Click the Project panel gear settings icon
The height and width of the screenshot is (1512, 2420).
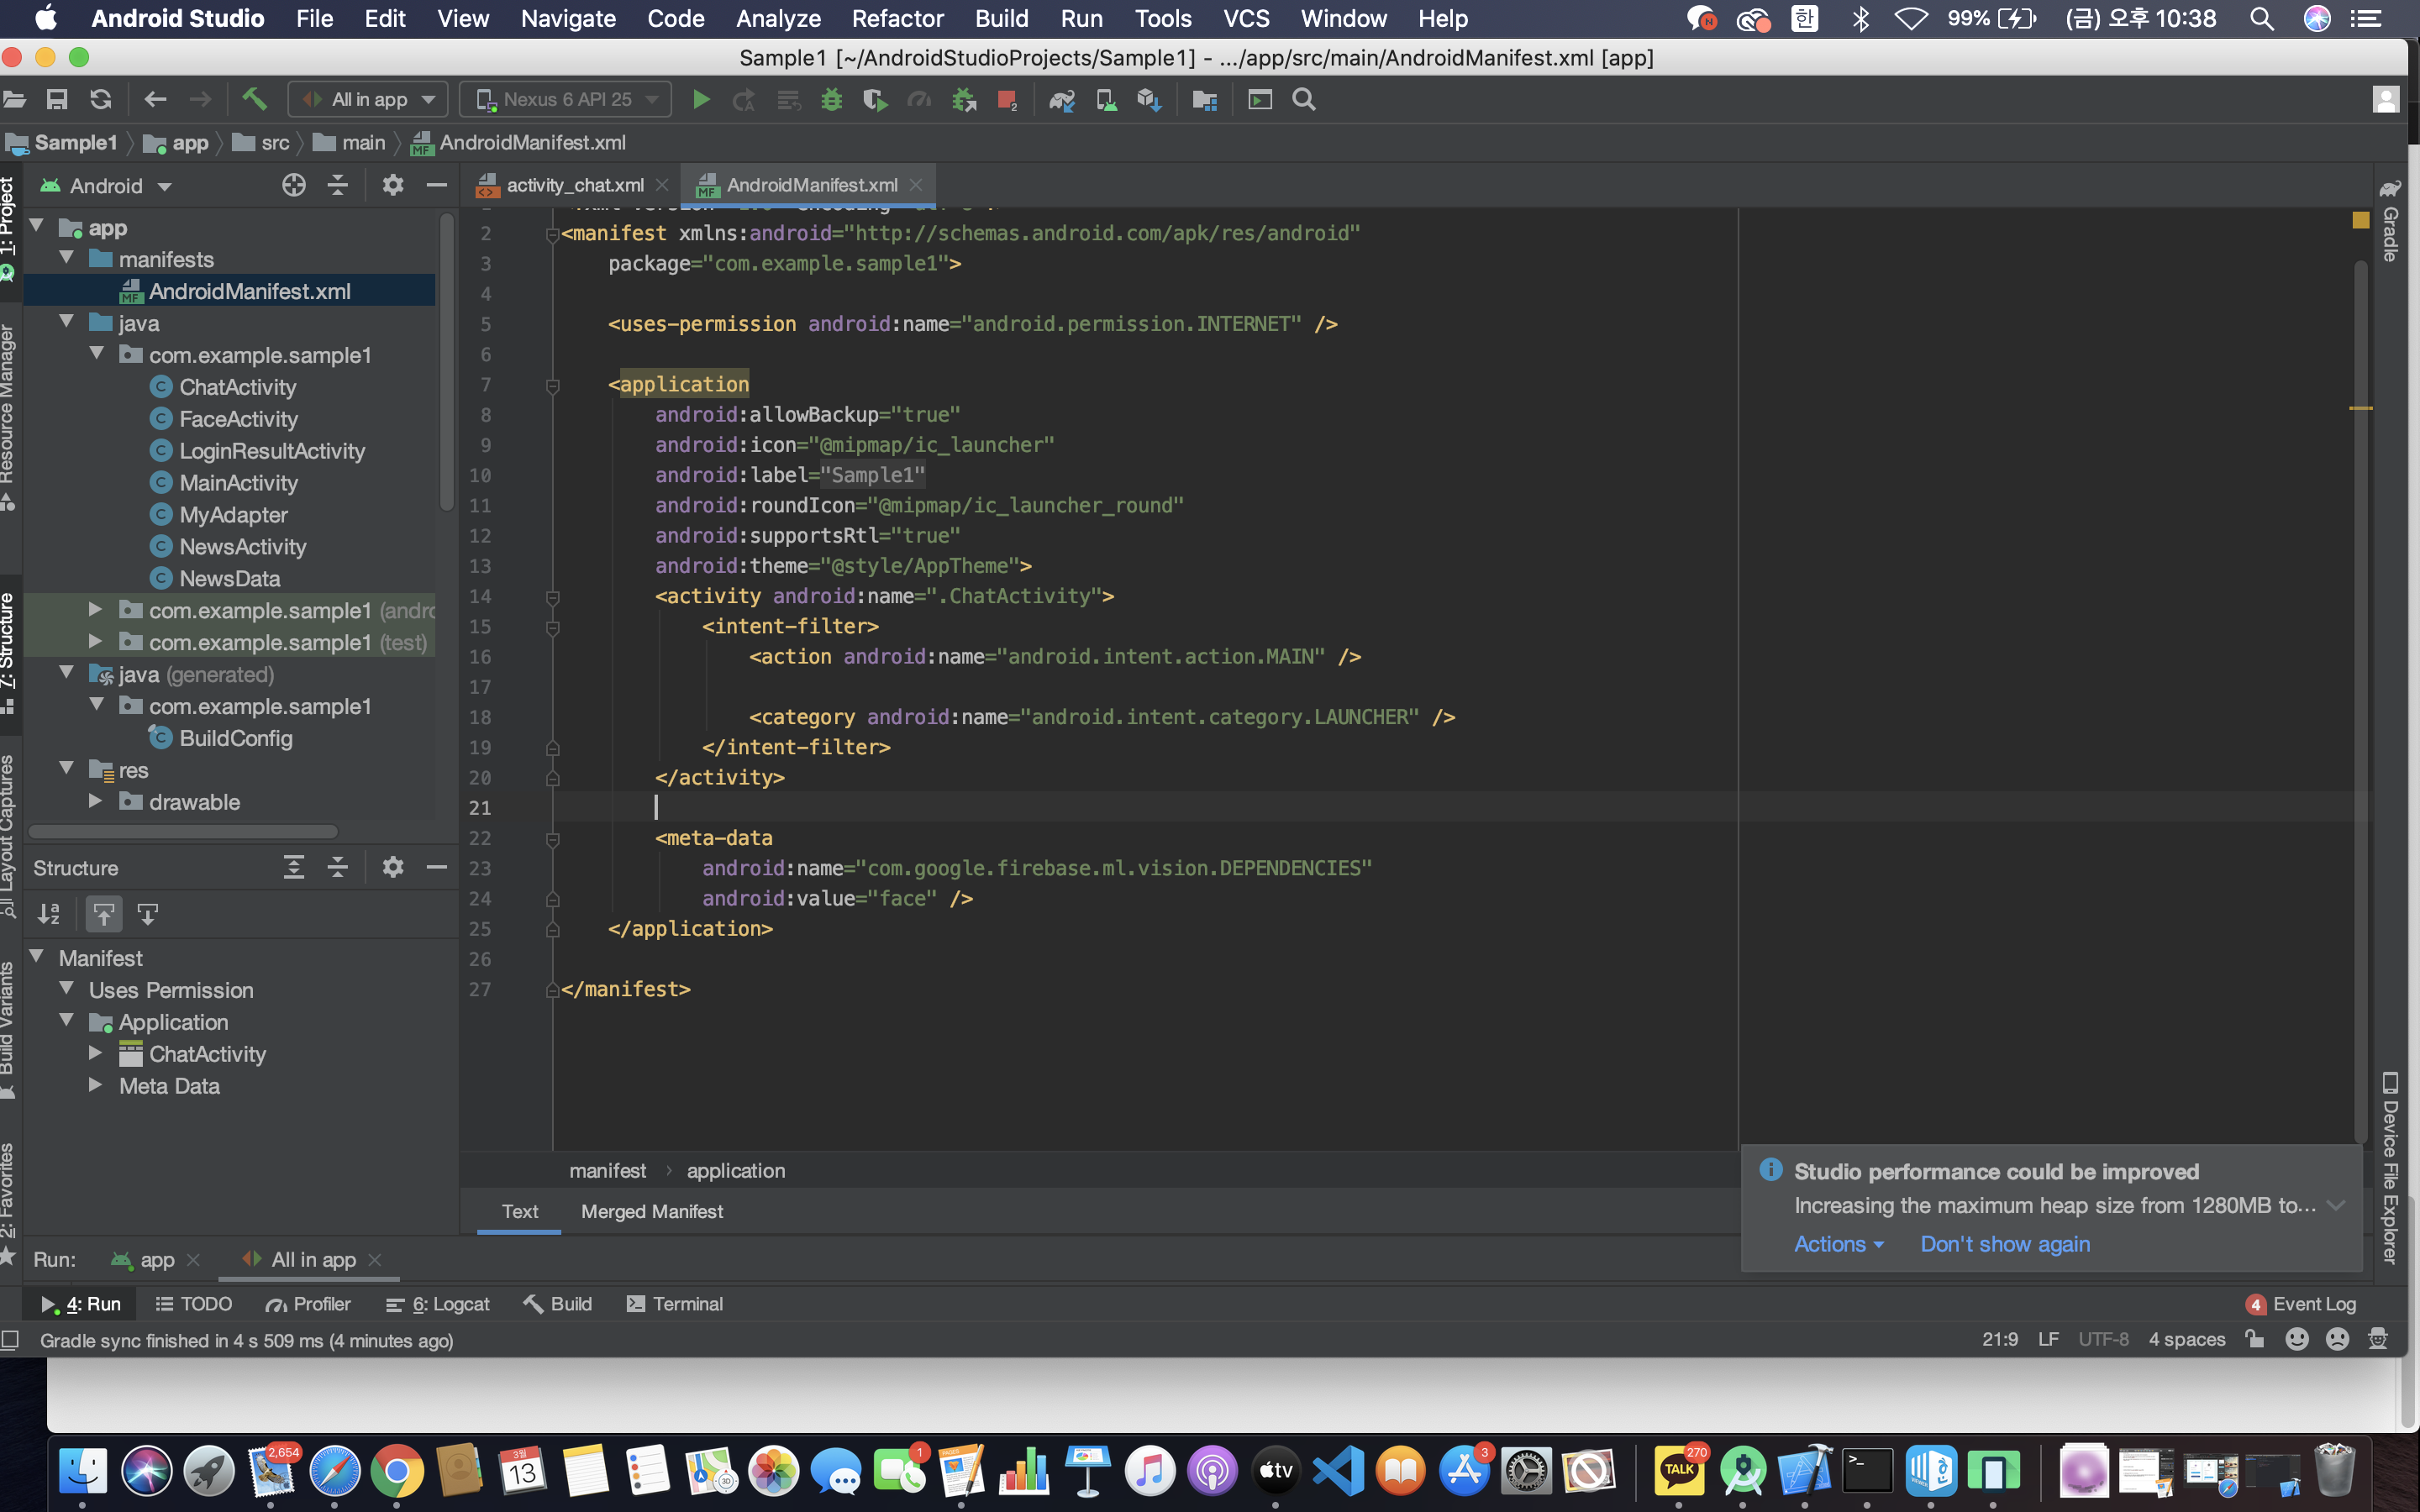392,185
